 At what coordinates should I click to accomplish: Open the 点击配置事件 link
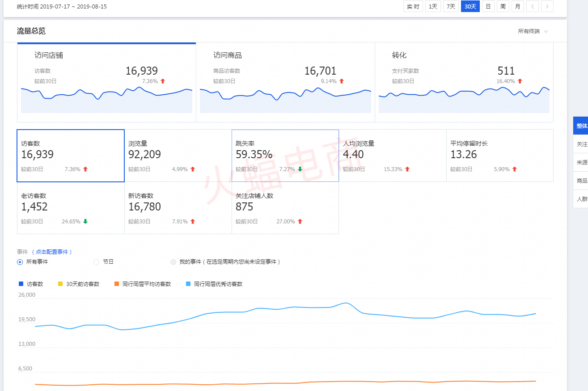[54, 252]
